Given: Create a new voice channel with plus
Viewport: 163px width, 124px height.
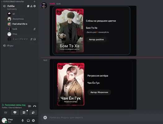Looking at the screenshot, I should coord(34,2).
